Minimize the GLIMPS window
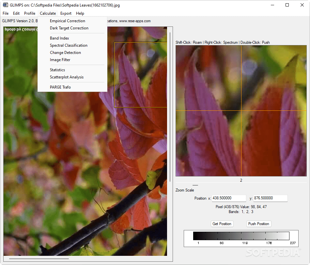The height and width of the screenshot is (265, 310). (272, 5)
